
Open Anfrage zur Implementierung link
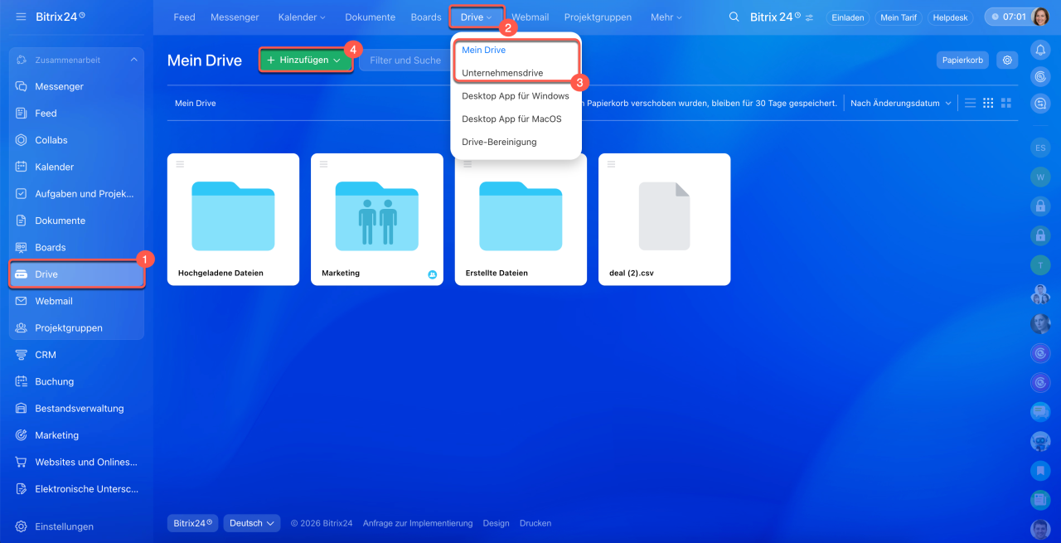tap(418, 523)
